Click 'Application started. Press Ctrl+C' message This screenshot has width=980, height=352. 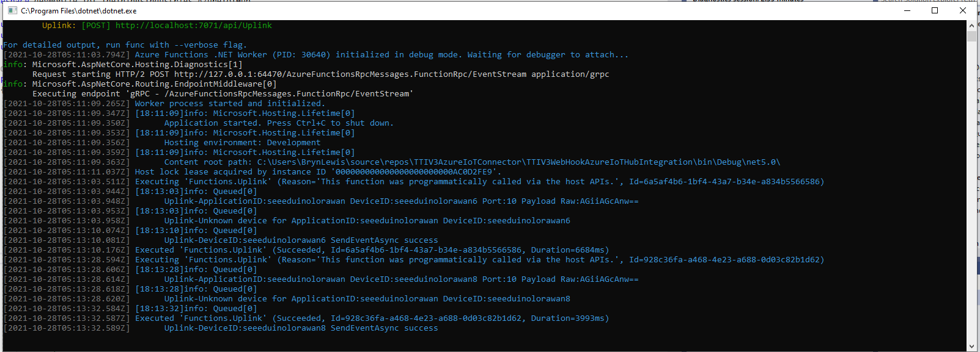(279, 123)
